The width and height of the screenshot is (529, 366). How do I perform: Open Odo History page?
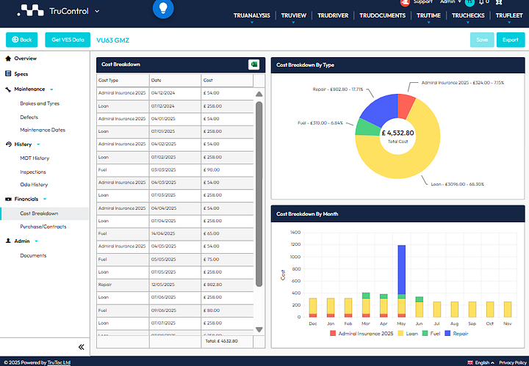pyautogui.click(x=34, y=185)
